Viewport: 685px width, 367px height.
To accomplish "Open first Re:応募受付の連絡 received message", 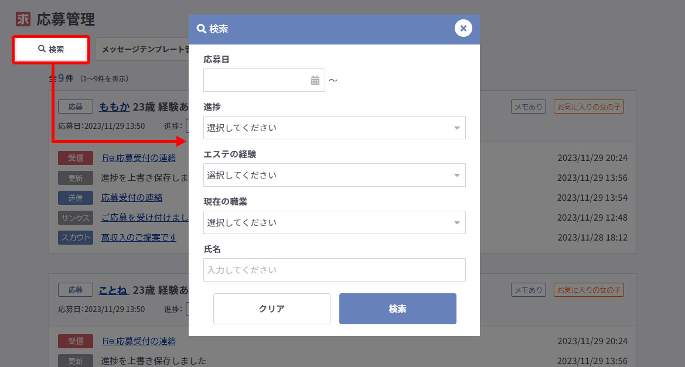I will coord(139,158).
